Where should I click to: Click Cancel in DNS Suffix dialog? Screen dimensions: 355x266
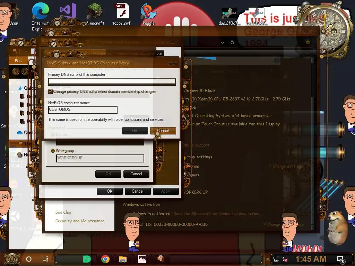tap(163, 131)
